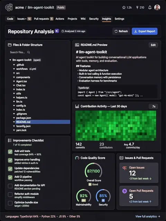Viewport: 166px width, 221px height.
Task: Click the magnifier icon in file search
Action: [28, 52]
